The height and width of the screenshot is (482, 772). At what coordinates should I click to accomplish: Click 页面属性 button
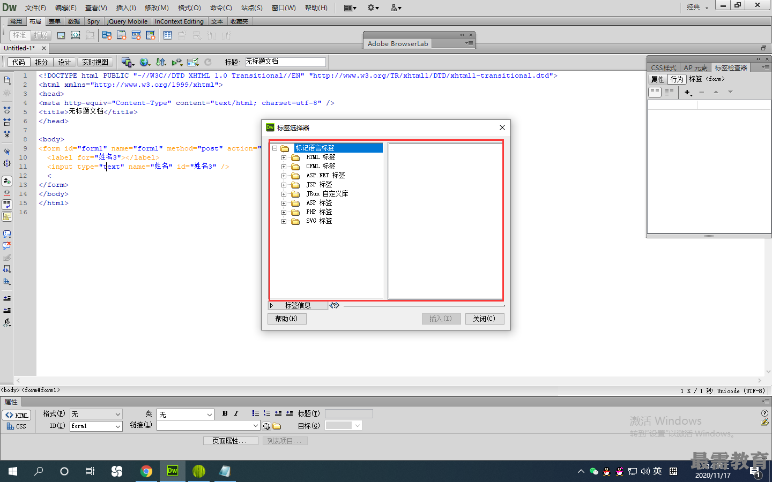(231, 441)
